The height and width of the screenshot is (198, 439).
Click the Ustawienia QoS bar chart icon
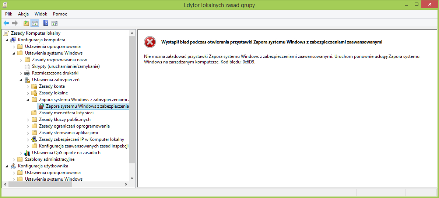(27, 153)
